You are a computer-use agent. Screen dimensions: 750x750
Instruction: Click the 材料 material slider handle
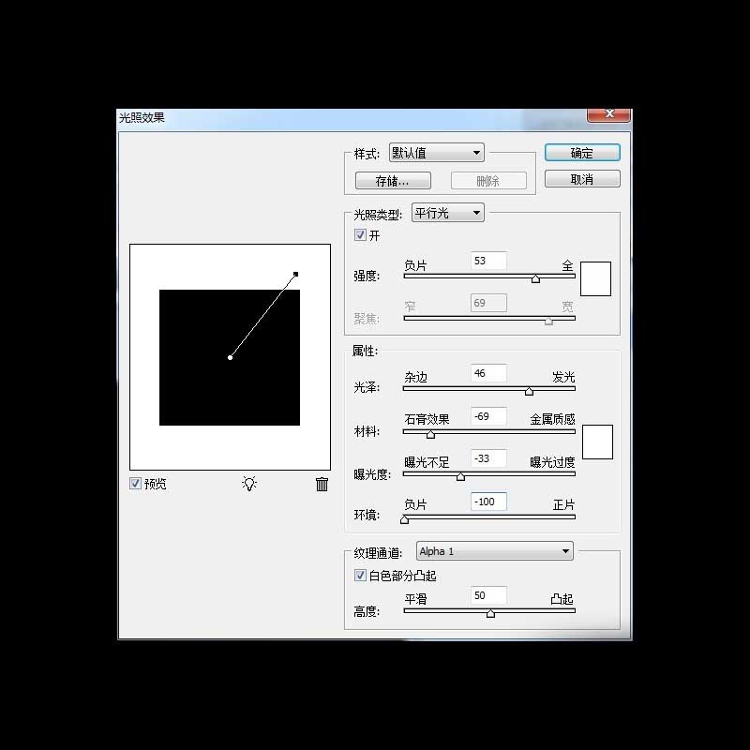pyautogui.click(x=429, y=434)
